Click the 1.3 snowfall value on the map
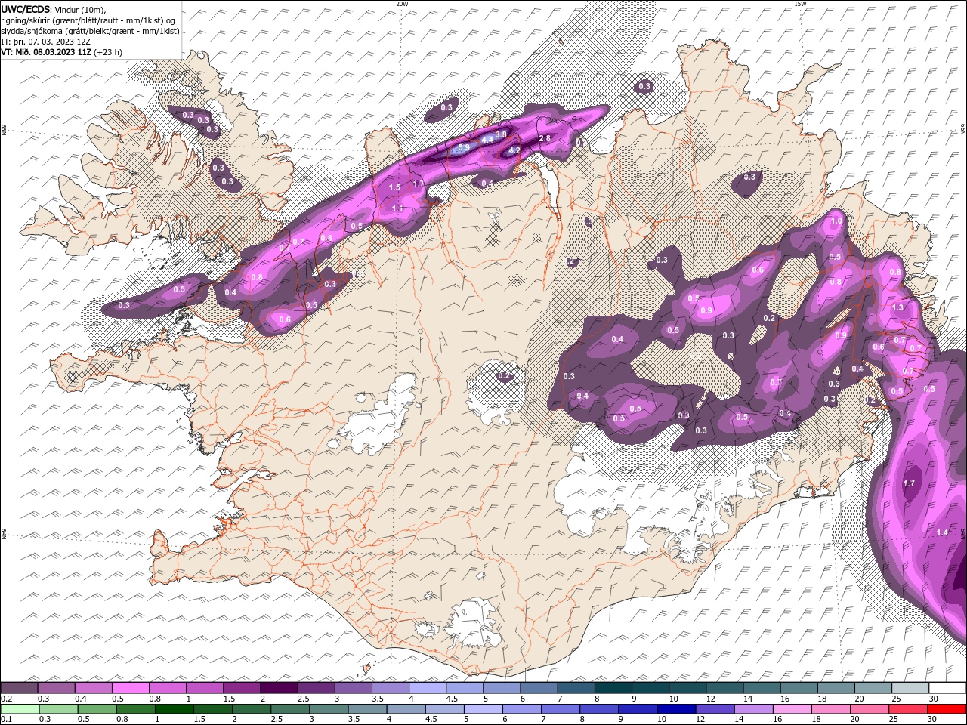 897,308
